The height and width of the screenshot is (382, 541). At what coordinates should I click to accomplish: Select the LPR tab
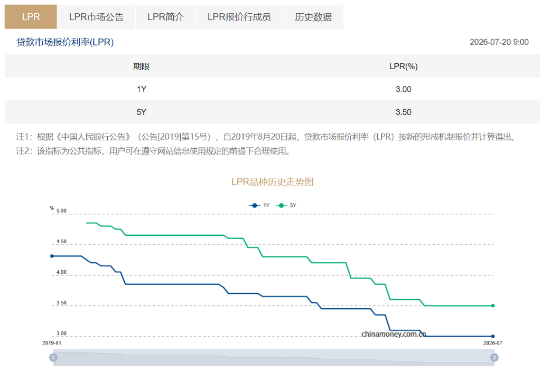pyautogui.click(x=31, y=16)
